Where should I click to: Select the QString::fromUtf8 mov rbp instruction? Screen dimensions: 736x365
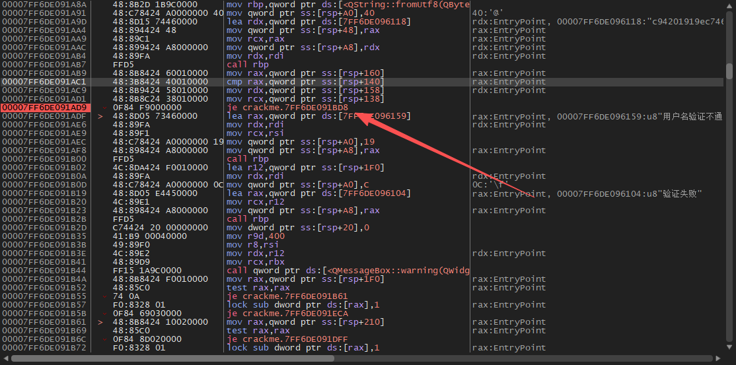tap(348, 5)
